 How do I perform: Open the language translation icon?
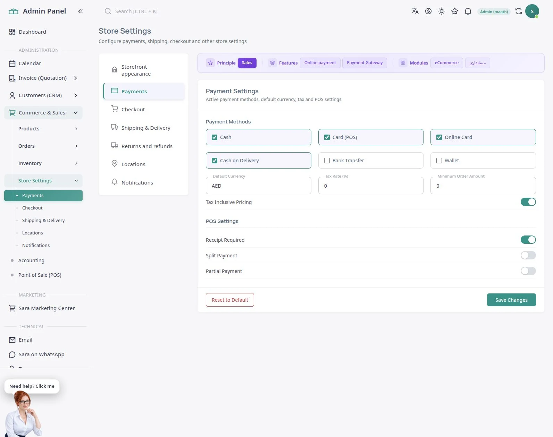click(x=415, y=11)
